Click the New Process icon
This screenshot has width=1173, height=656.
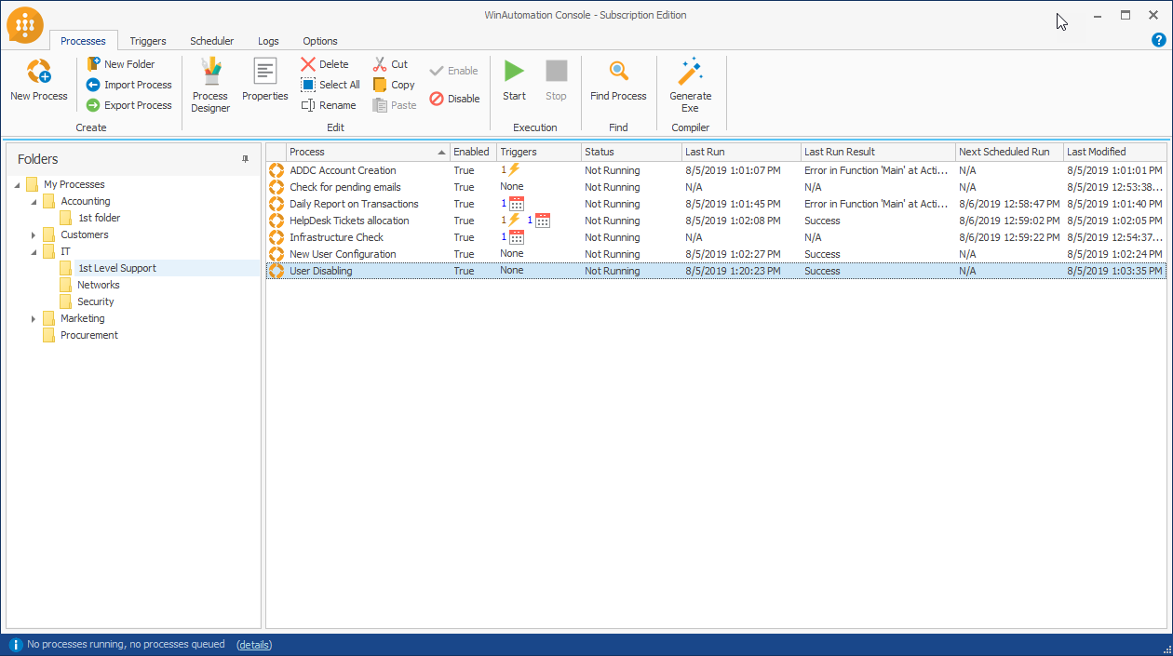[39, 73]
